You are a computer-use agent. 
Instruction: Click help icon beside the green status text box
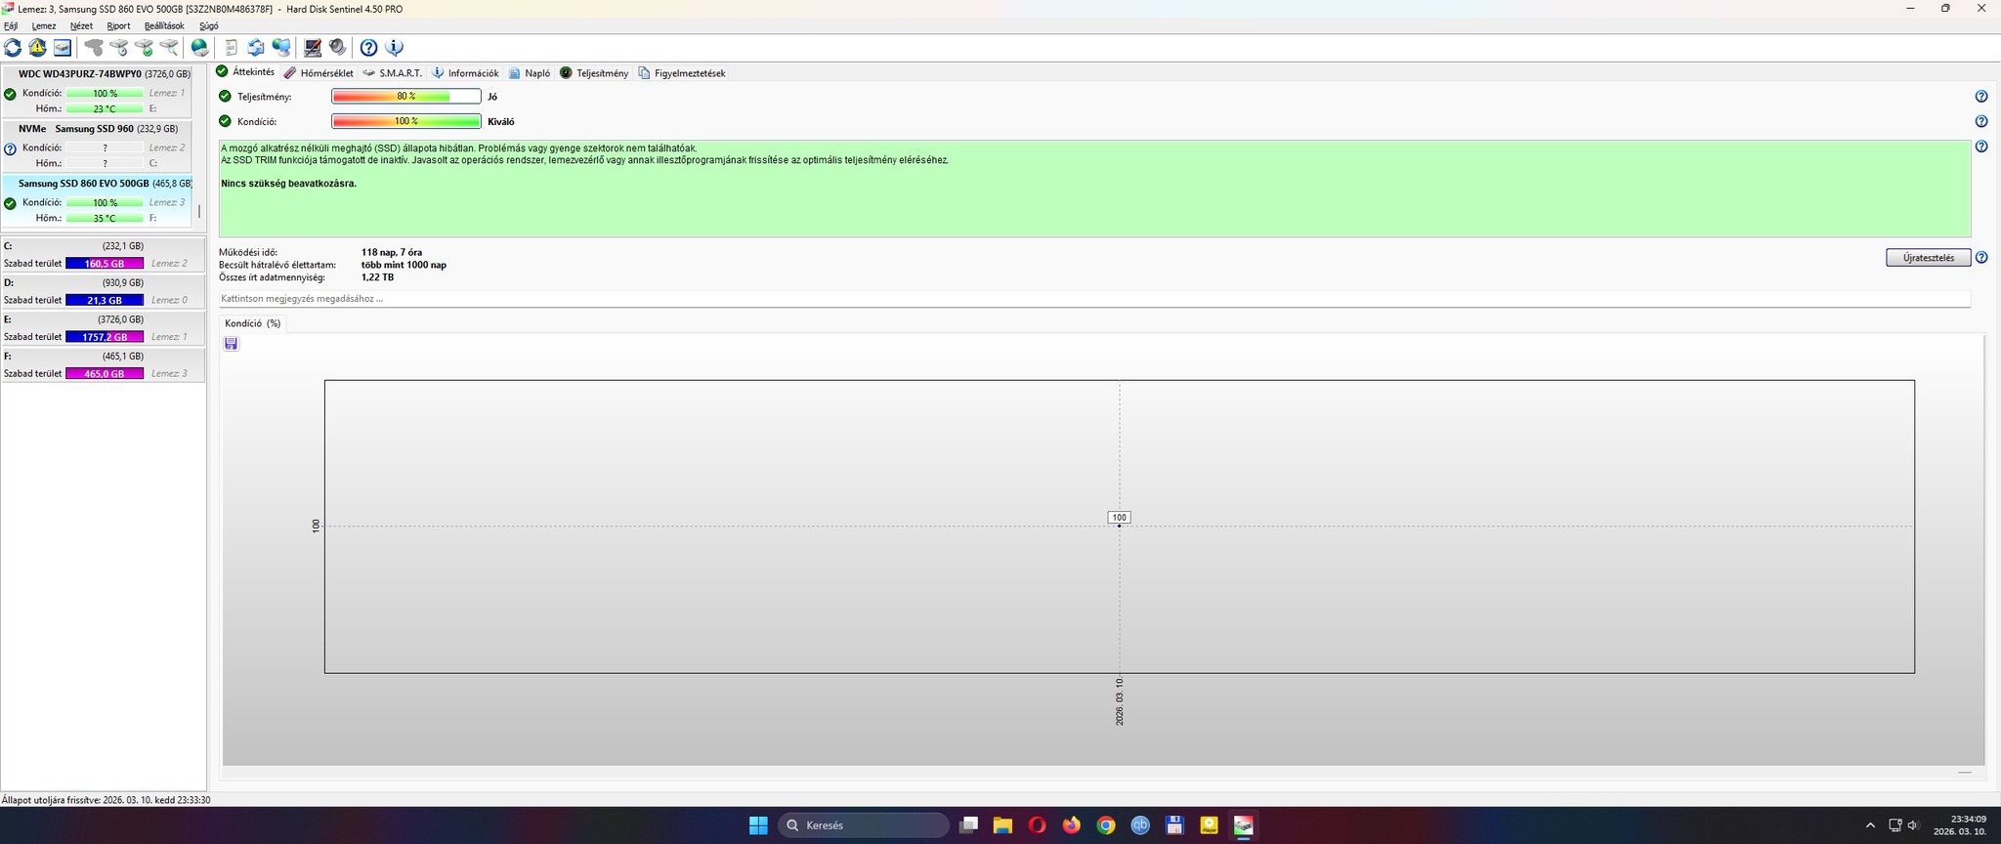1981,147
